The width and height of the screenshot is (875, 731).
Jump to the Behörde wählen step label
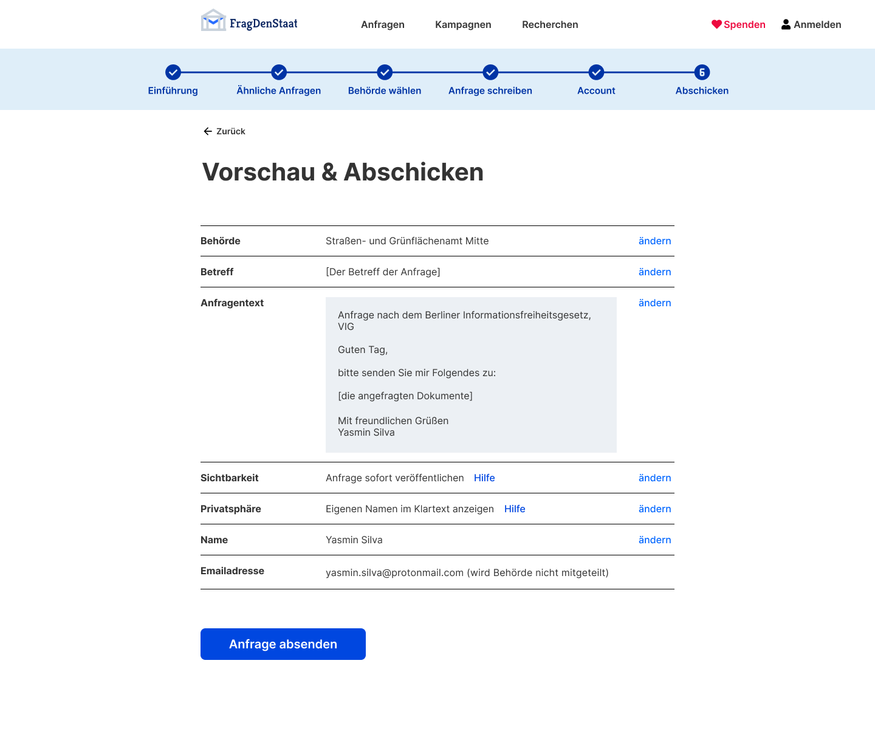[385, 91]
